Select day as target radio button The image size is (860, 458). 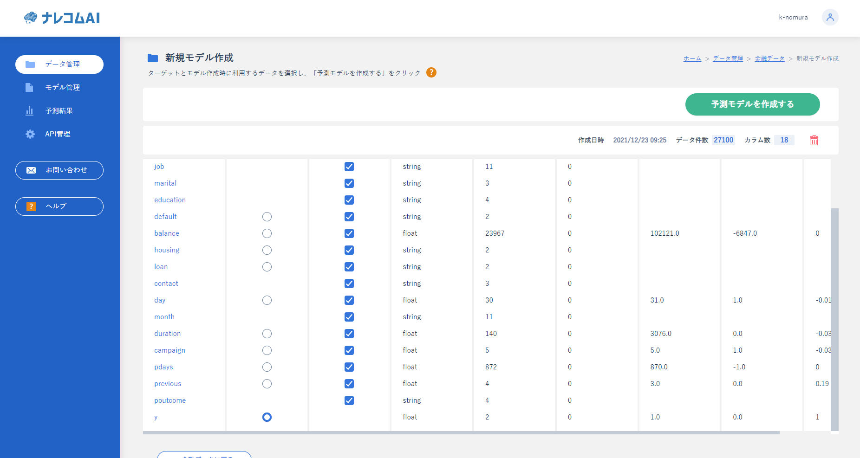[267, 300]
